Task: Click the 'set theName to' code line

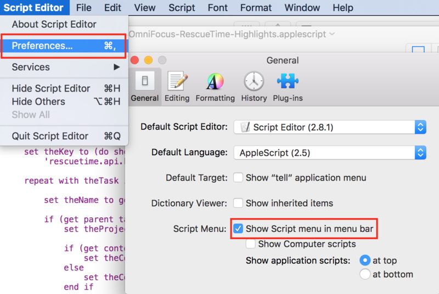Action: pos(84,200)
